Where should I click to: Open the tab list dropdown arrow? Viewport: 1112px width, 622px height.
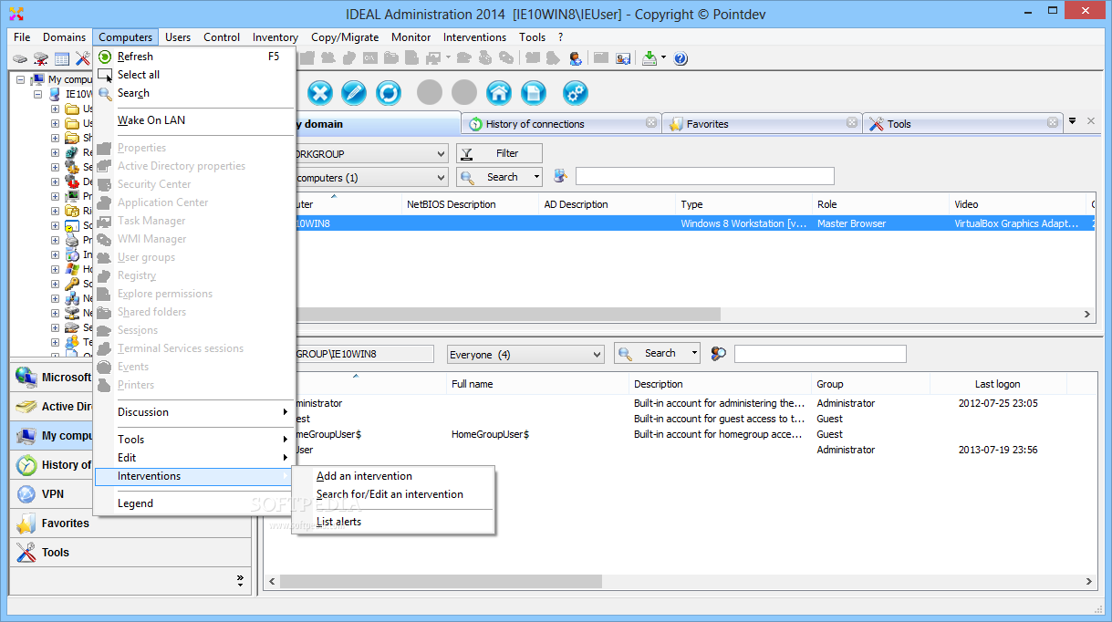point(1073,121)
